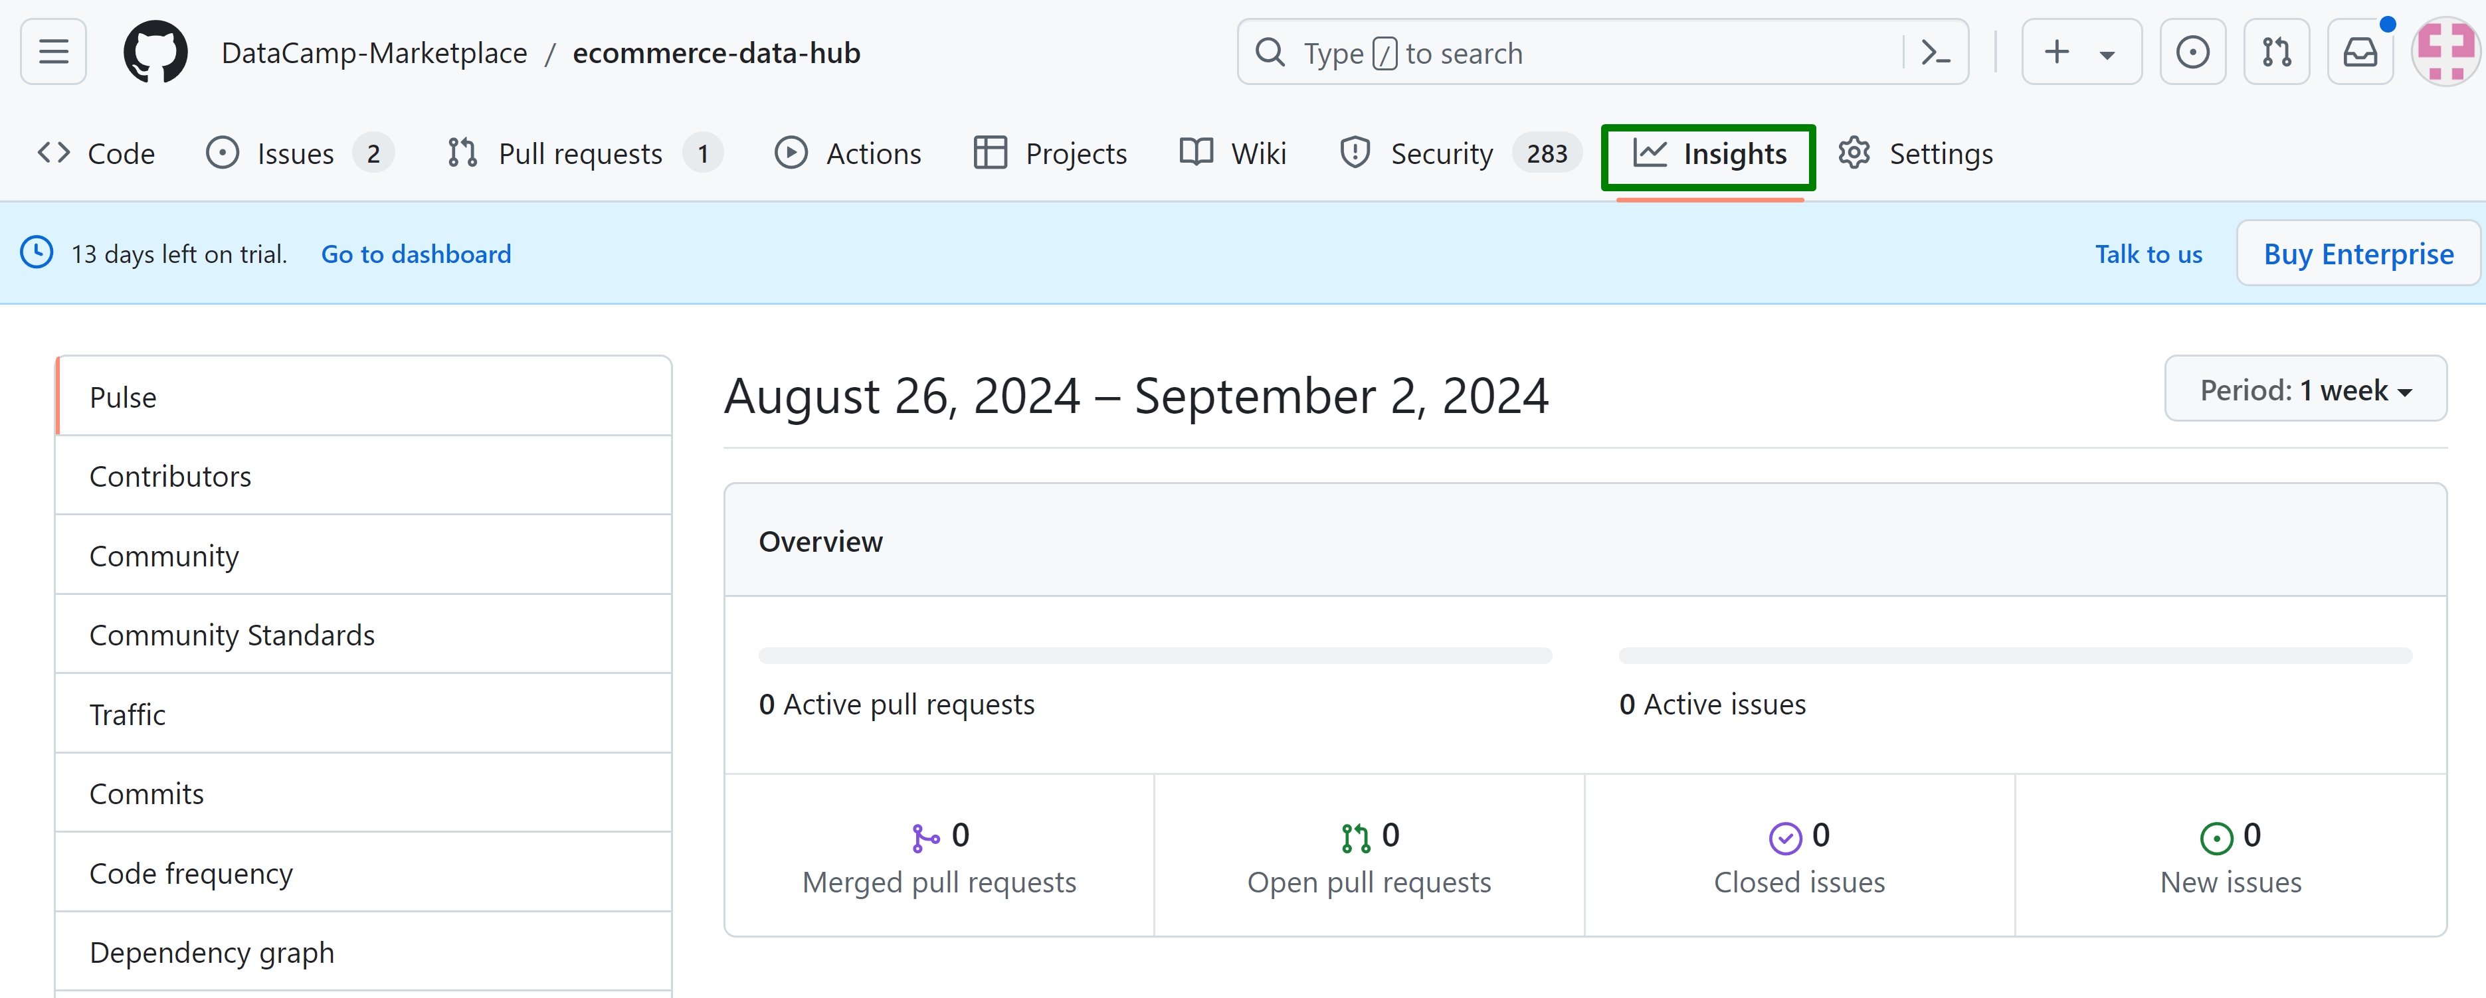The image size is (2486, 998).
Task: Open Community in the sidebar
Action: click(x=364, y=555)
